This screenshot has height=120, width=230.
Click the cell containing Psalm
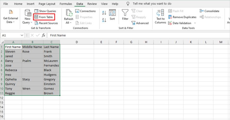point(33,61)
